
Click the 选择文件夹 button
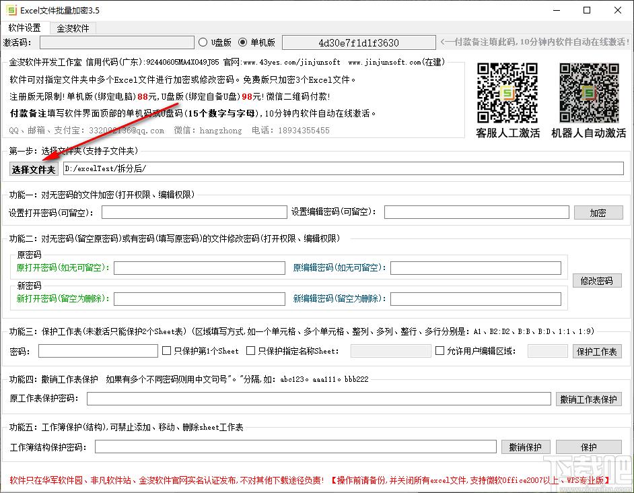(x=34, y=169)
